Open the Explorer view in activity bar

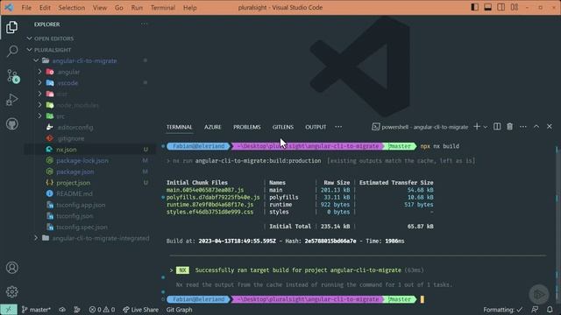click(x=11, y=27)
